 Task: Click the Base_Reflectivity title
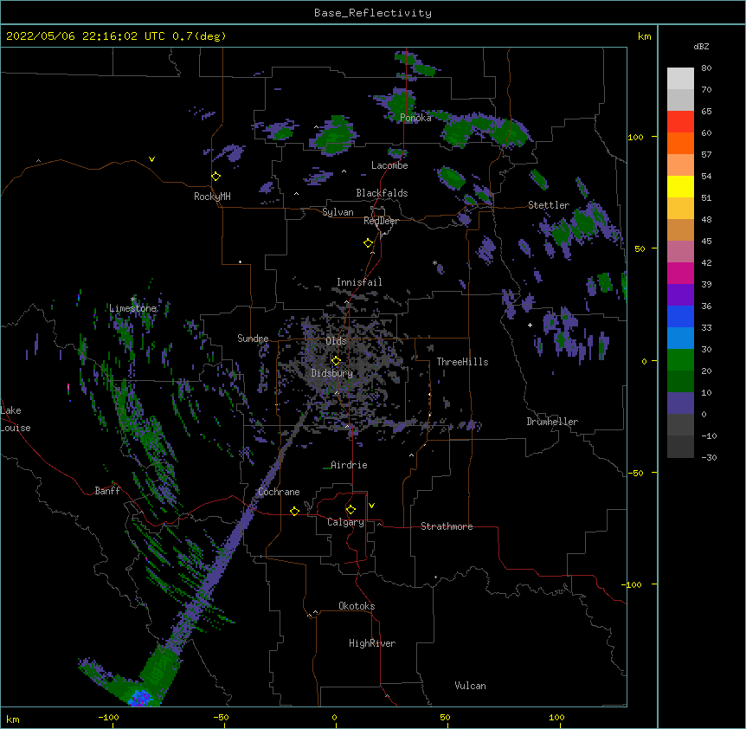click(373, 13)
